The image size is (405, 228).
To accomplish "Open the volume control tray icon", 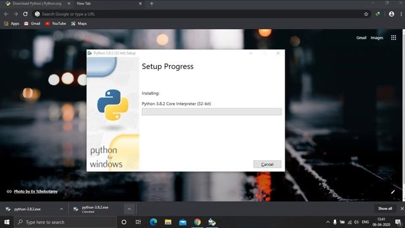I will point(356,222).
